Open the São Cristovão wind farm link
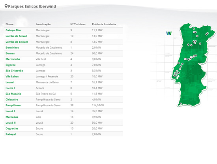Viewport: 217px width, 164px height. 14,71
